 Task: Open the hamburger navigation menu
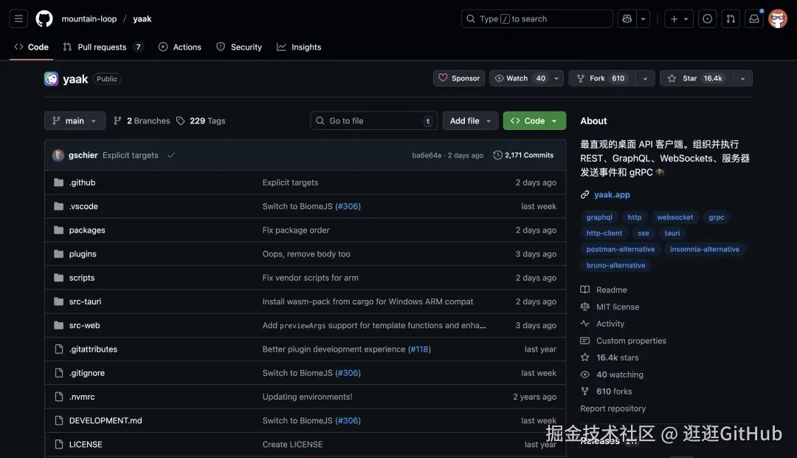point(18,18)
